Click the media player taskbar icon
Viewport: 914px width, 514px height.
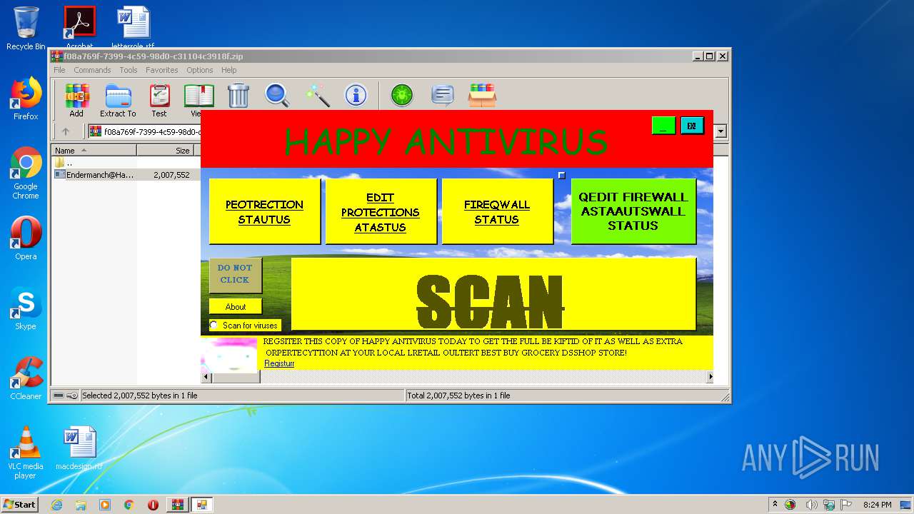coord(105,505)
